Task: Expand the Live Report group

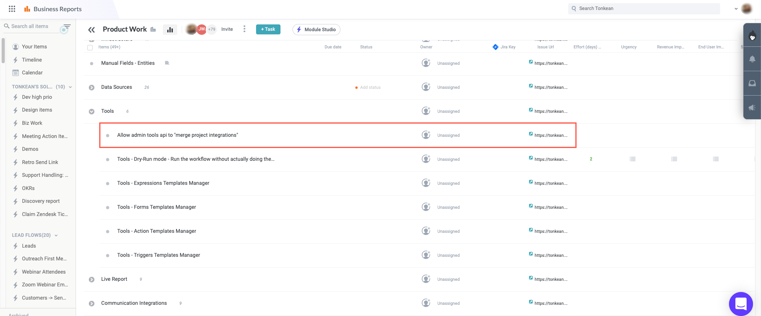Action: pos(92,280)
